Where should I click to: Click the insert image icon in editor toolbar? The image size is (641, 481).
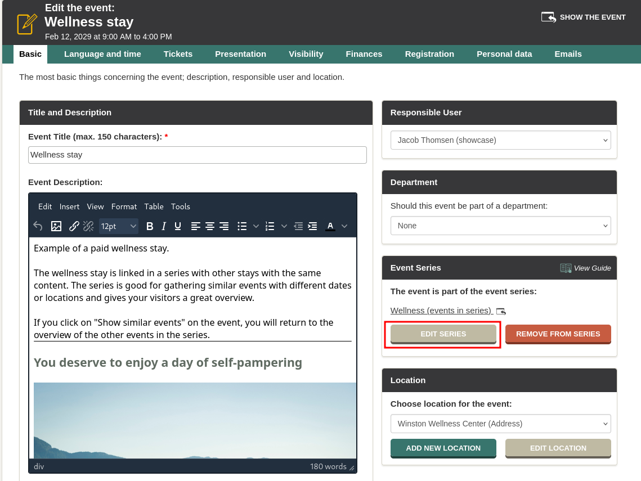pos(56,226)
